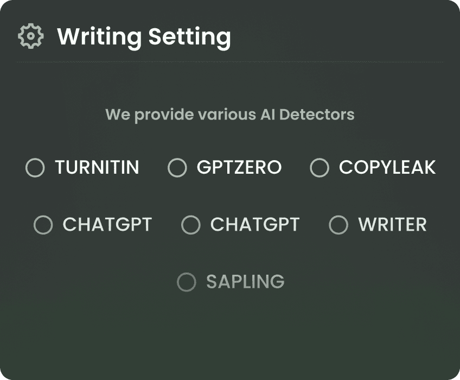This screenshot has height=380, width=460.
Task: Click the 'We provide various AI Detectors' text
Action: coord(229,115)
